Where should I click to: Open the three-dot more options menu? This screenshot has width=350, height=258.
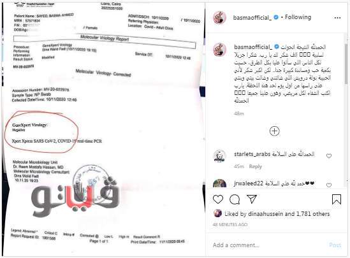click(x=337, y=18)
